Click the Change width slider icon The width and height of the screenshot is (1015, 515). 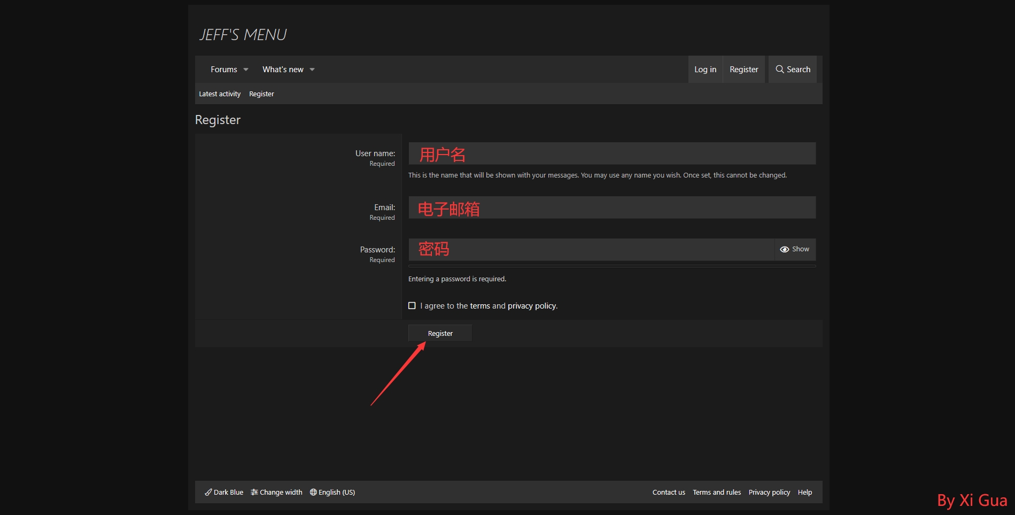pyautogui.click(x=254, y=493)
